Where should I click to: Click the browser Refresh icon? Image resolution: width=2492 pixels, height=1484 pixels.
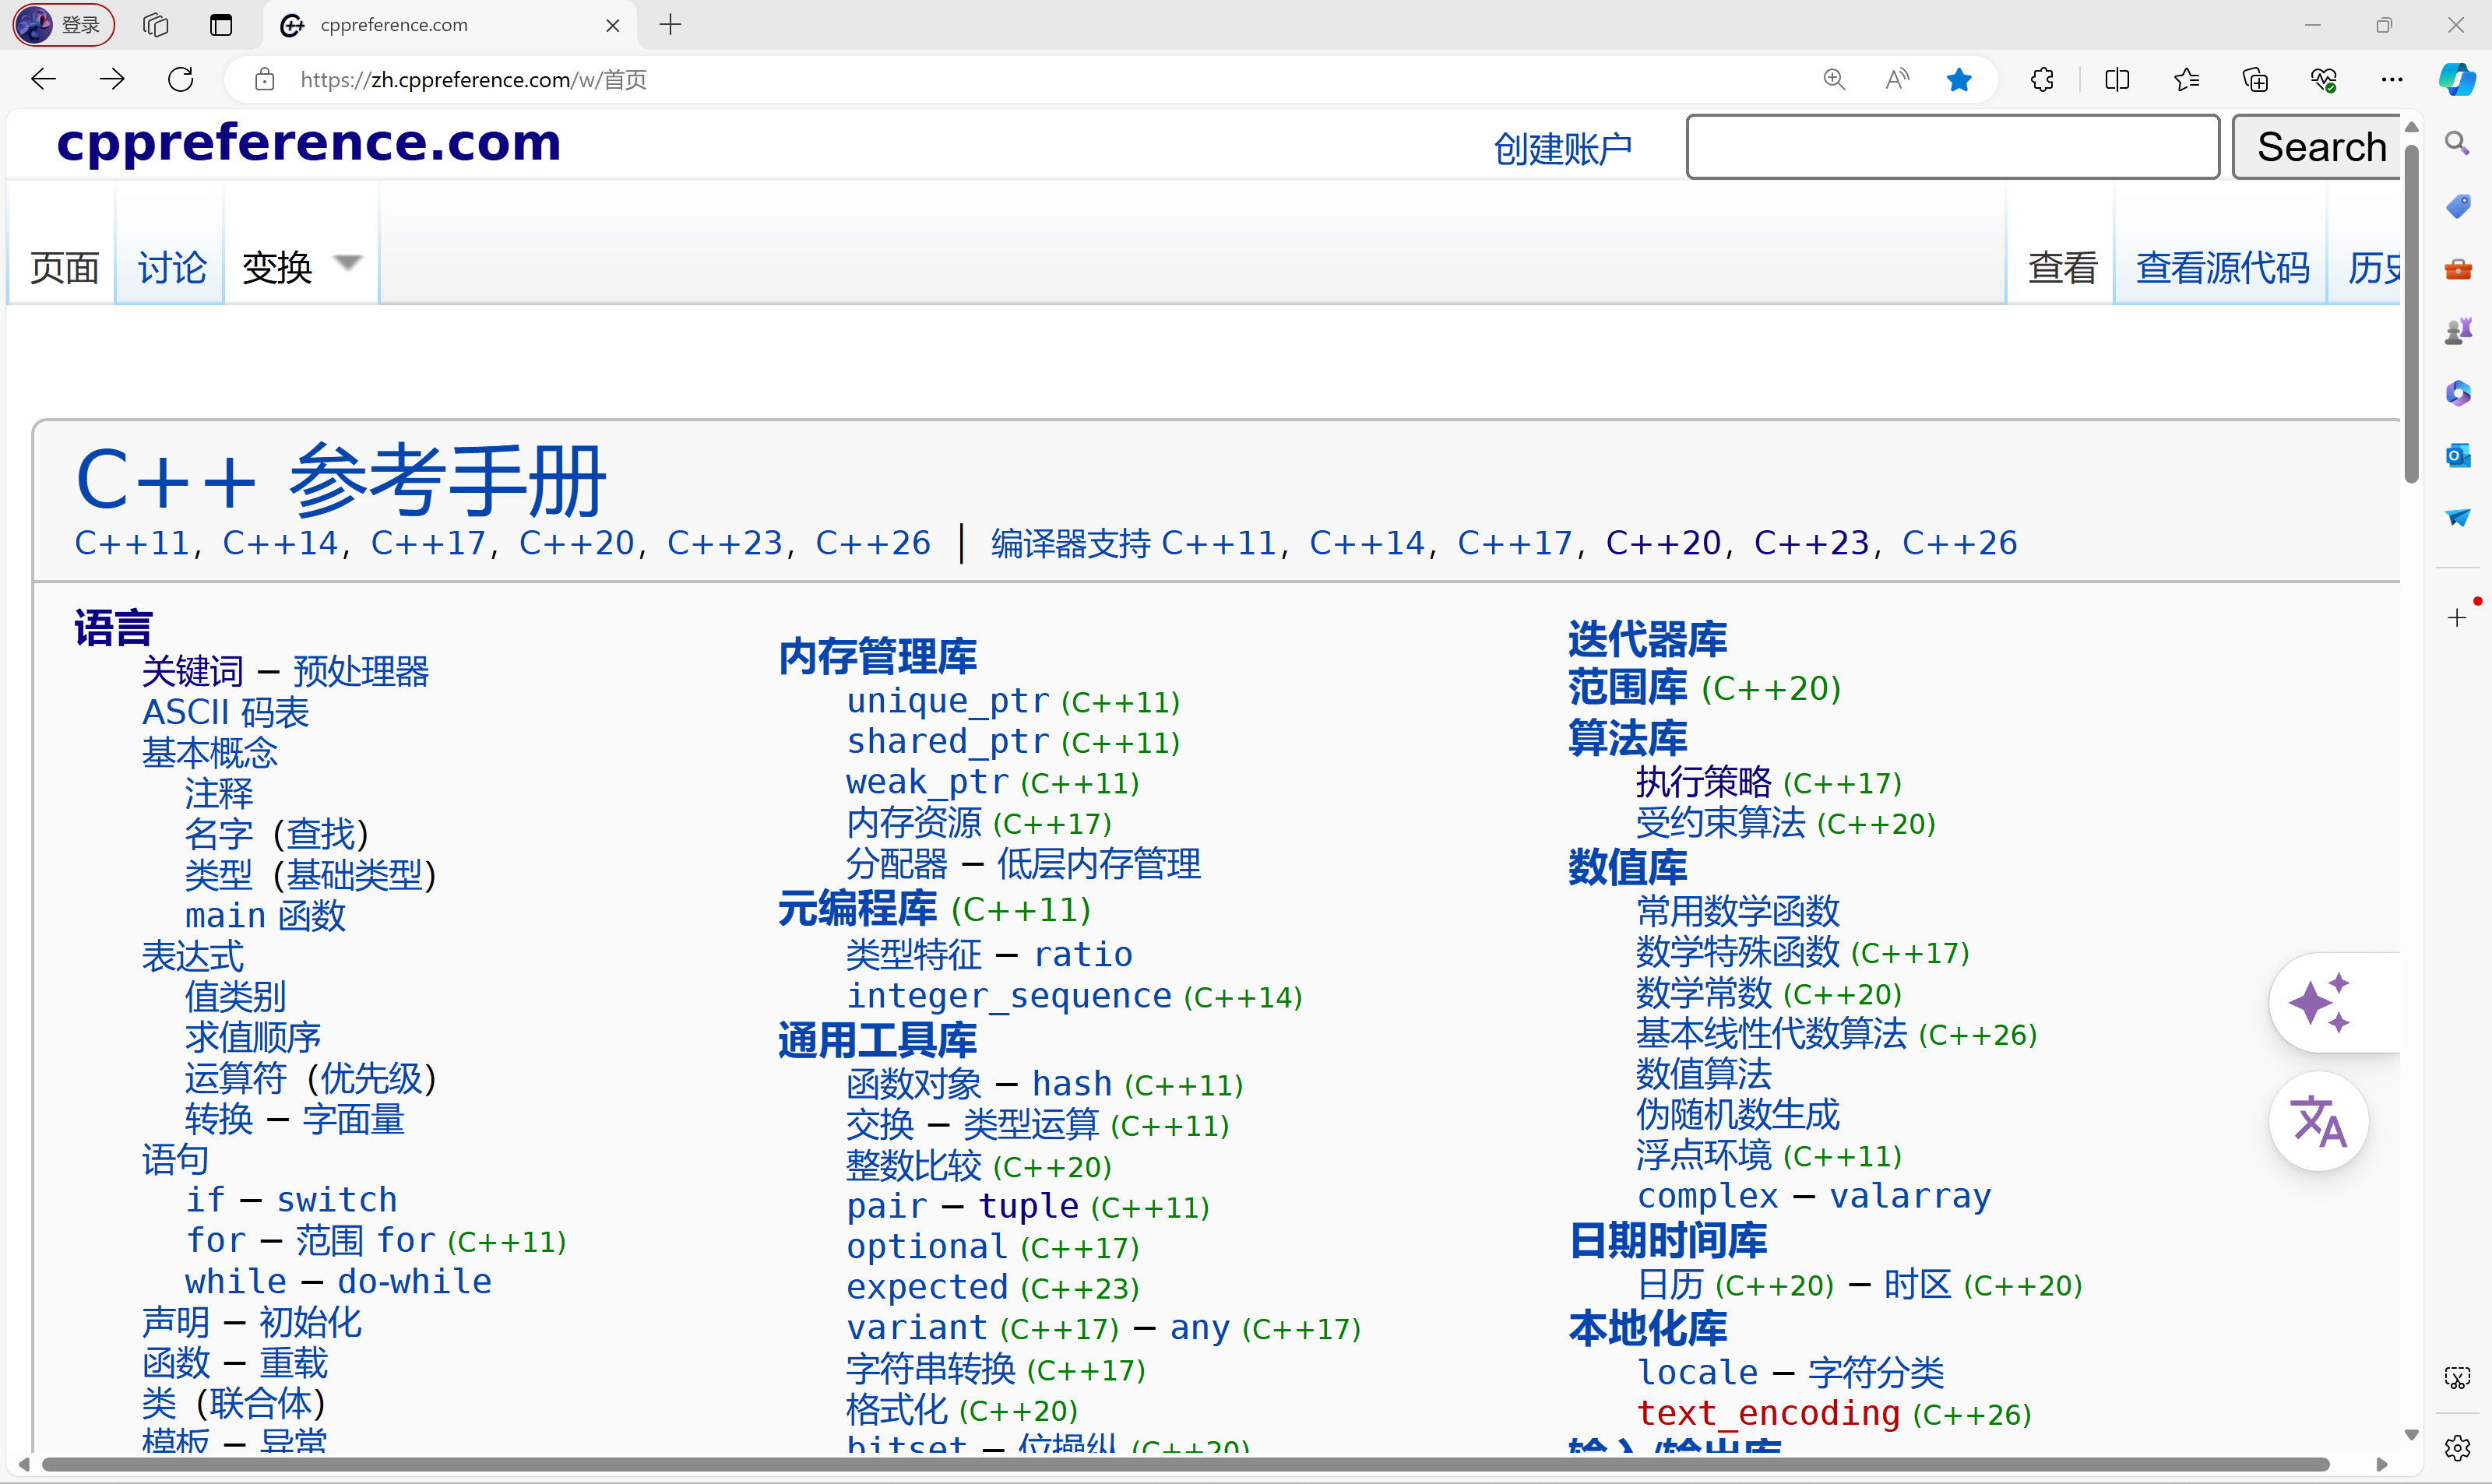click(x=181, y=80)
